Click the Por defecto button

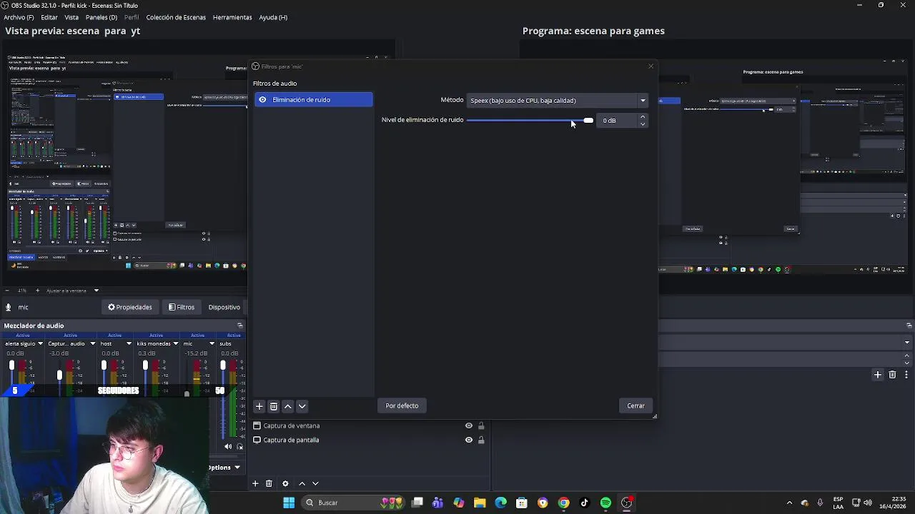point(402,406)
